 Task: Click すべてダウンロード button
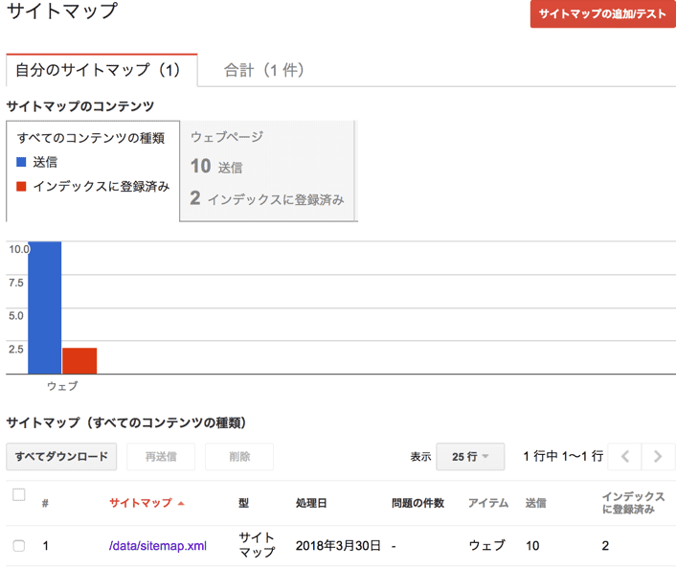coord(61,456)
